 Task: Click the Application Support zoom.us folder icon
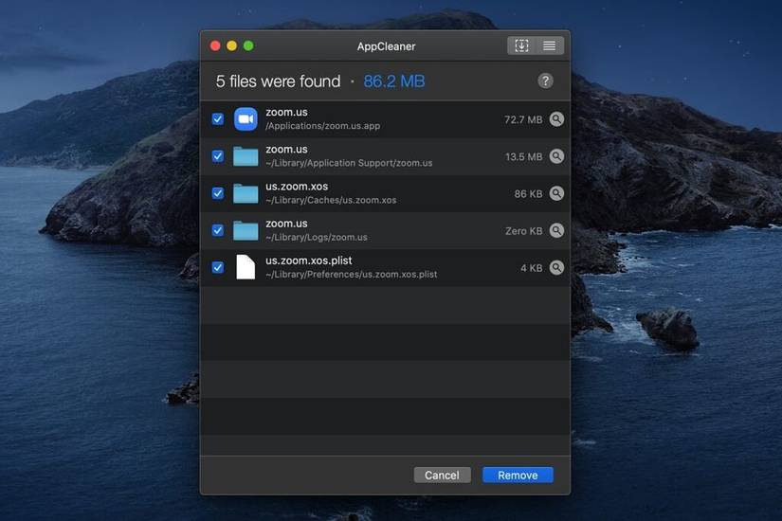pyautogui.click(x=246, y=156)
